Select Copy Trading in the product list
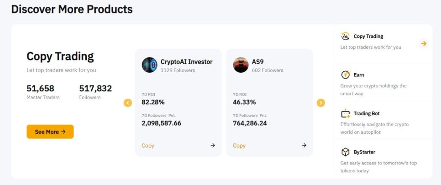This screenshot has height=185, width=441. (x=383, y=44)
